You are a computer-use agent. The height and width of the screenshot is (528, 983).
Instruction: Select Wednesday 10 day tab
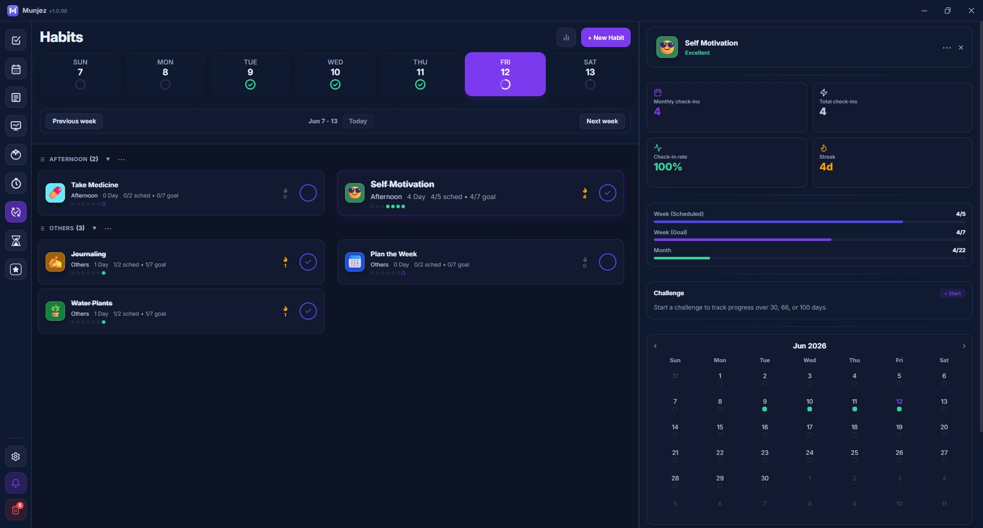pyautogui.click(x=335, y=74)
